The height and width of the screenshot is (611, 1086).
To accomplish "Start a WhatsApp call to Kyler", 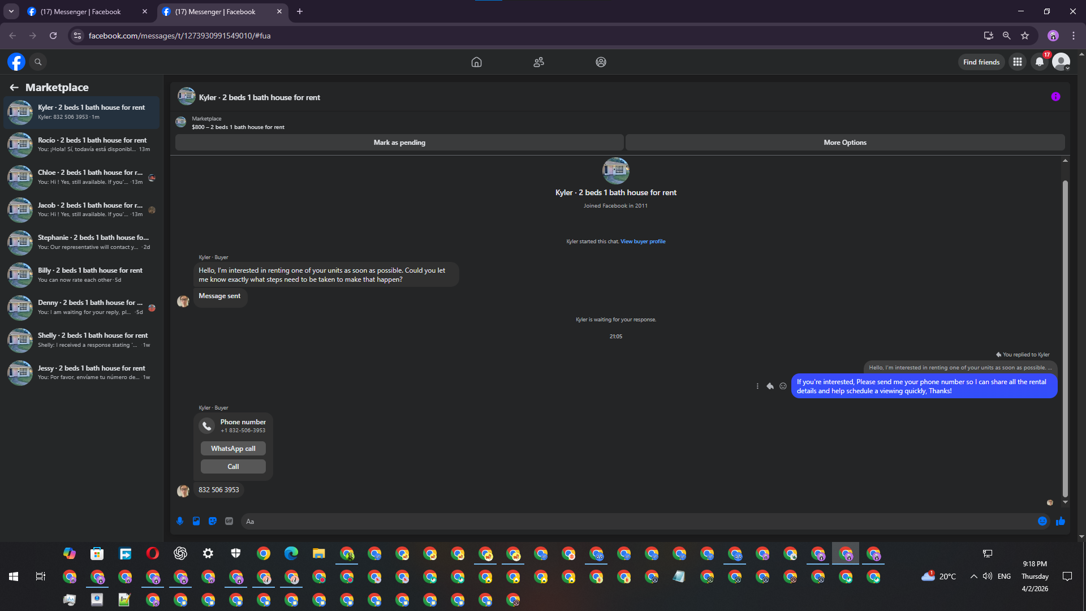I will (x=233, y=449).
